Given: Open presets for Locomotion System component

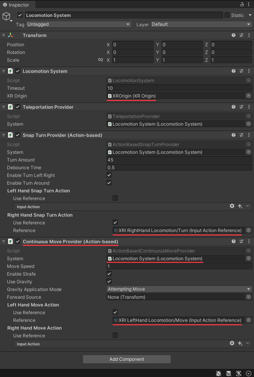Looking at the screenshot, I should pyautogui.click(x=241, y=71).
